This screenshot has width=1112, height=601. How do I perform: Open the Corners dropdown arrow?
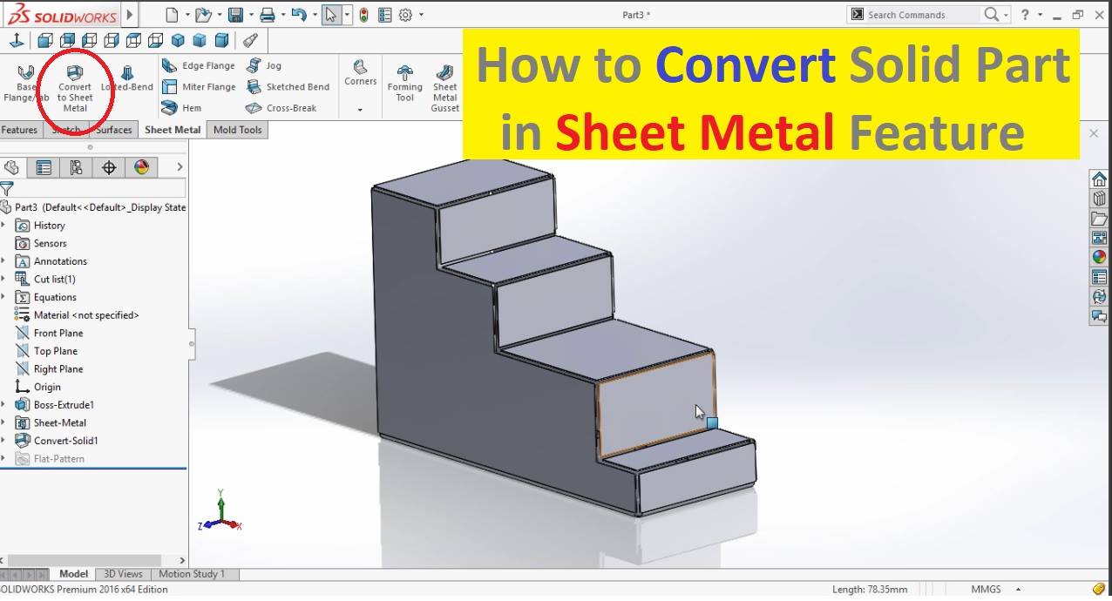coord(360,111)
